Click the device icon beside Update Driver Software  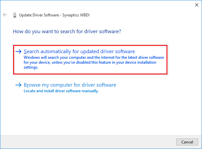[x=14, y=15]
